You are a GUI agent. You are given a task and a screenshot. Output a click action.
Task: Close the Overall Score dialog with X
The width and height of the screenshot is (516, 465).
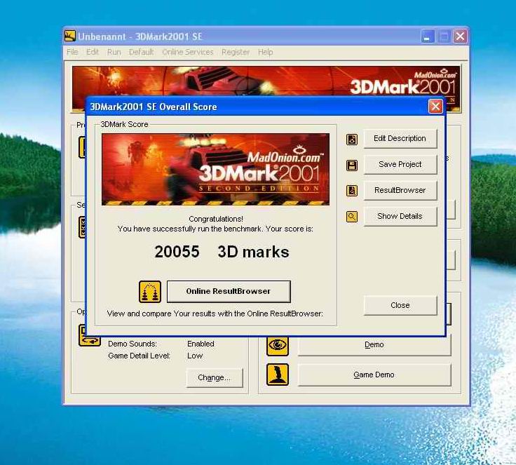435,107
